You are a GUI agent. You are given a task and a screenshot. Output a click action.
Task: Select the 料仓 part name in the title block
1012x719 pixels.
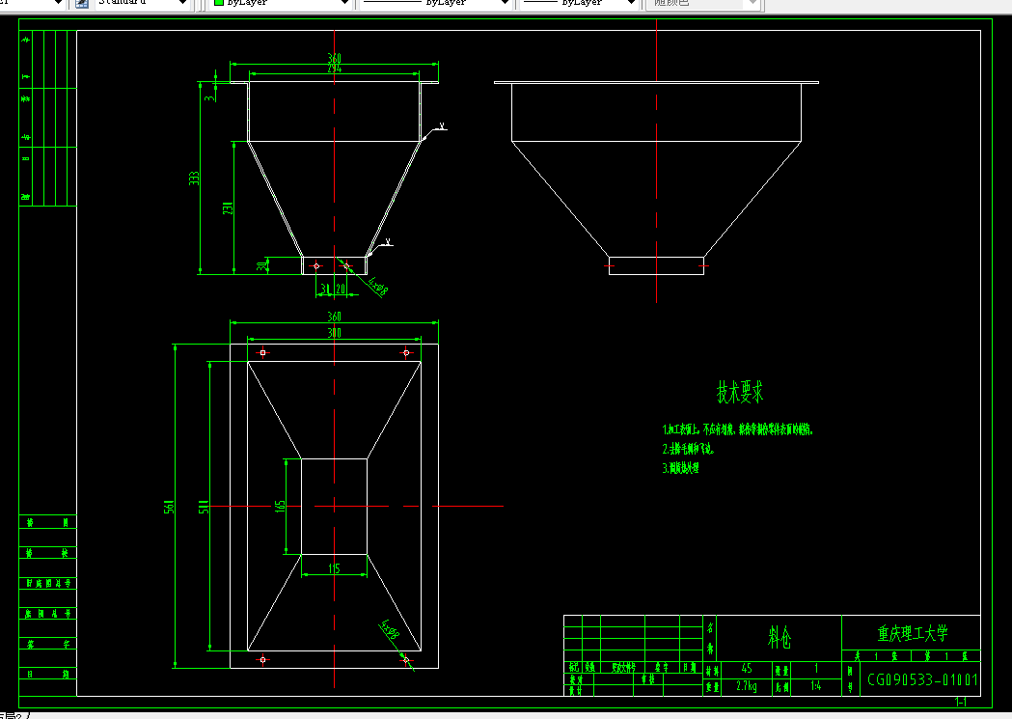pyautogui.click(x=780, y=638)
